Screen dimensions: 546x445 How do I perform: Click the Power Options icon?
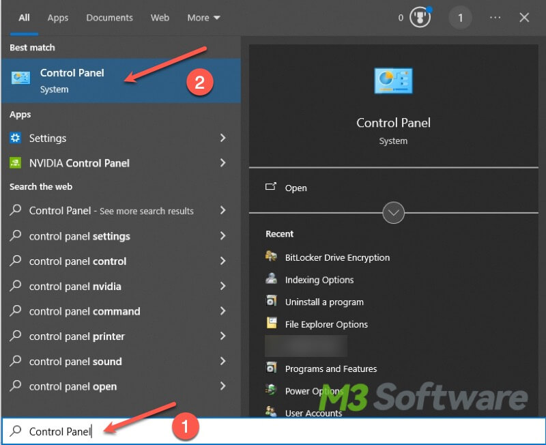tap(271, 390)
